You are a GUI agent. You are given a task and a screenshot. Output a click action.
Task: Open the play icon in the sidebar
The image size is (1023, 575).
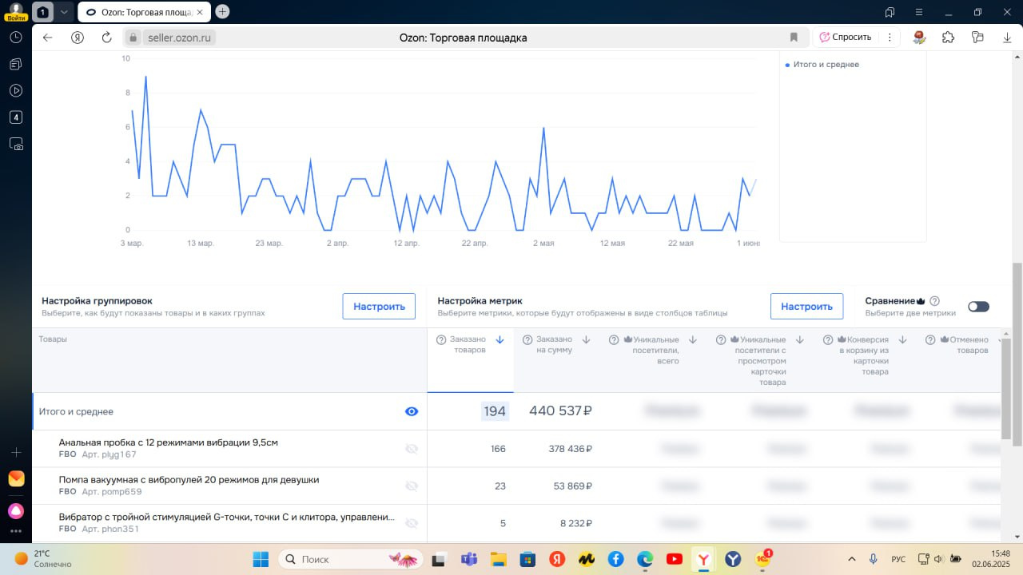pos(16,90)
